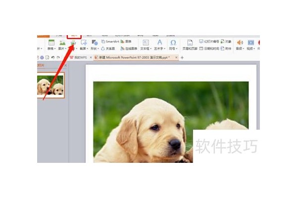
Task: Expand the 表格 dropdown arrow
Action: point(55,49)
